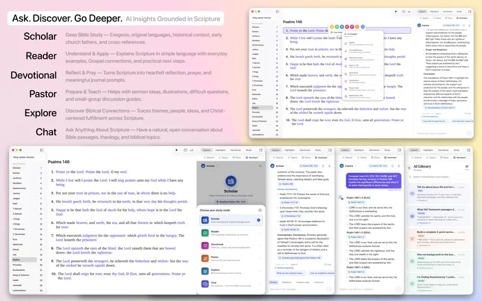Open font size options in bottom-left window
Screen dimensions: 482x301
[192, 150]
